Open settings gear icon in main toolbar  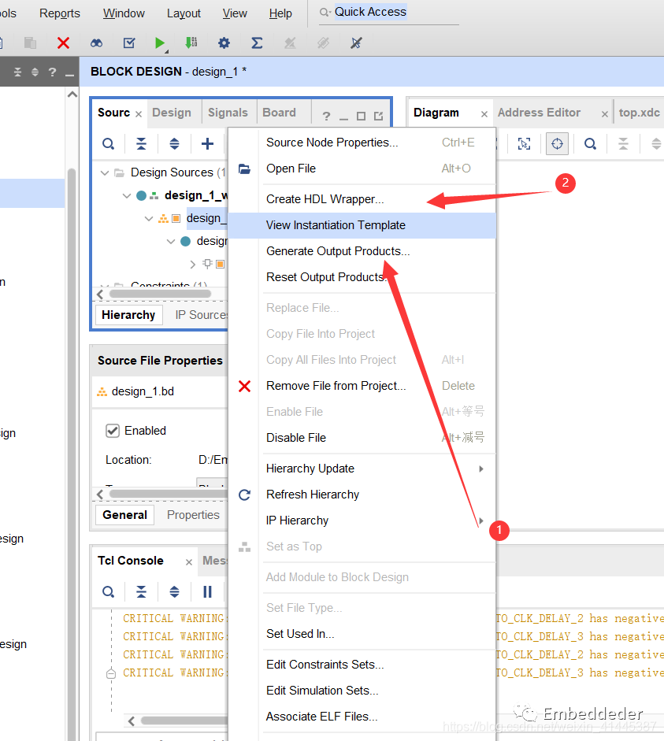coord(224,43)
